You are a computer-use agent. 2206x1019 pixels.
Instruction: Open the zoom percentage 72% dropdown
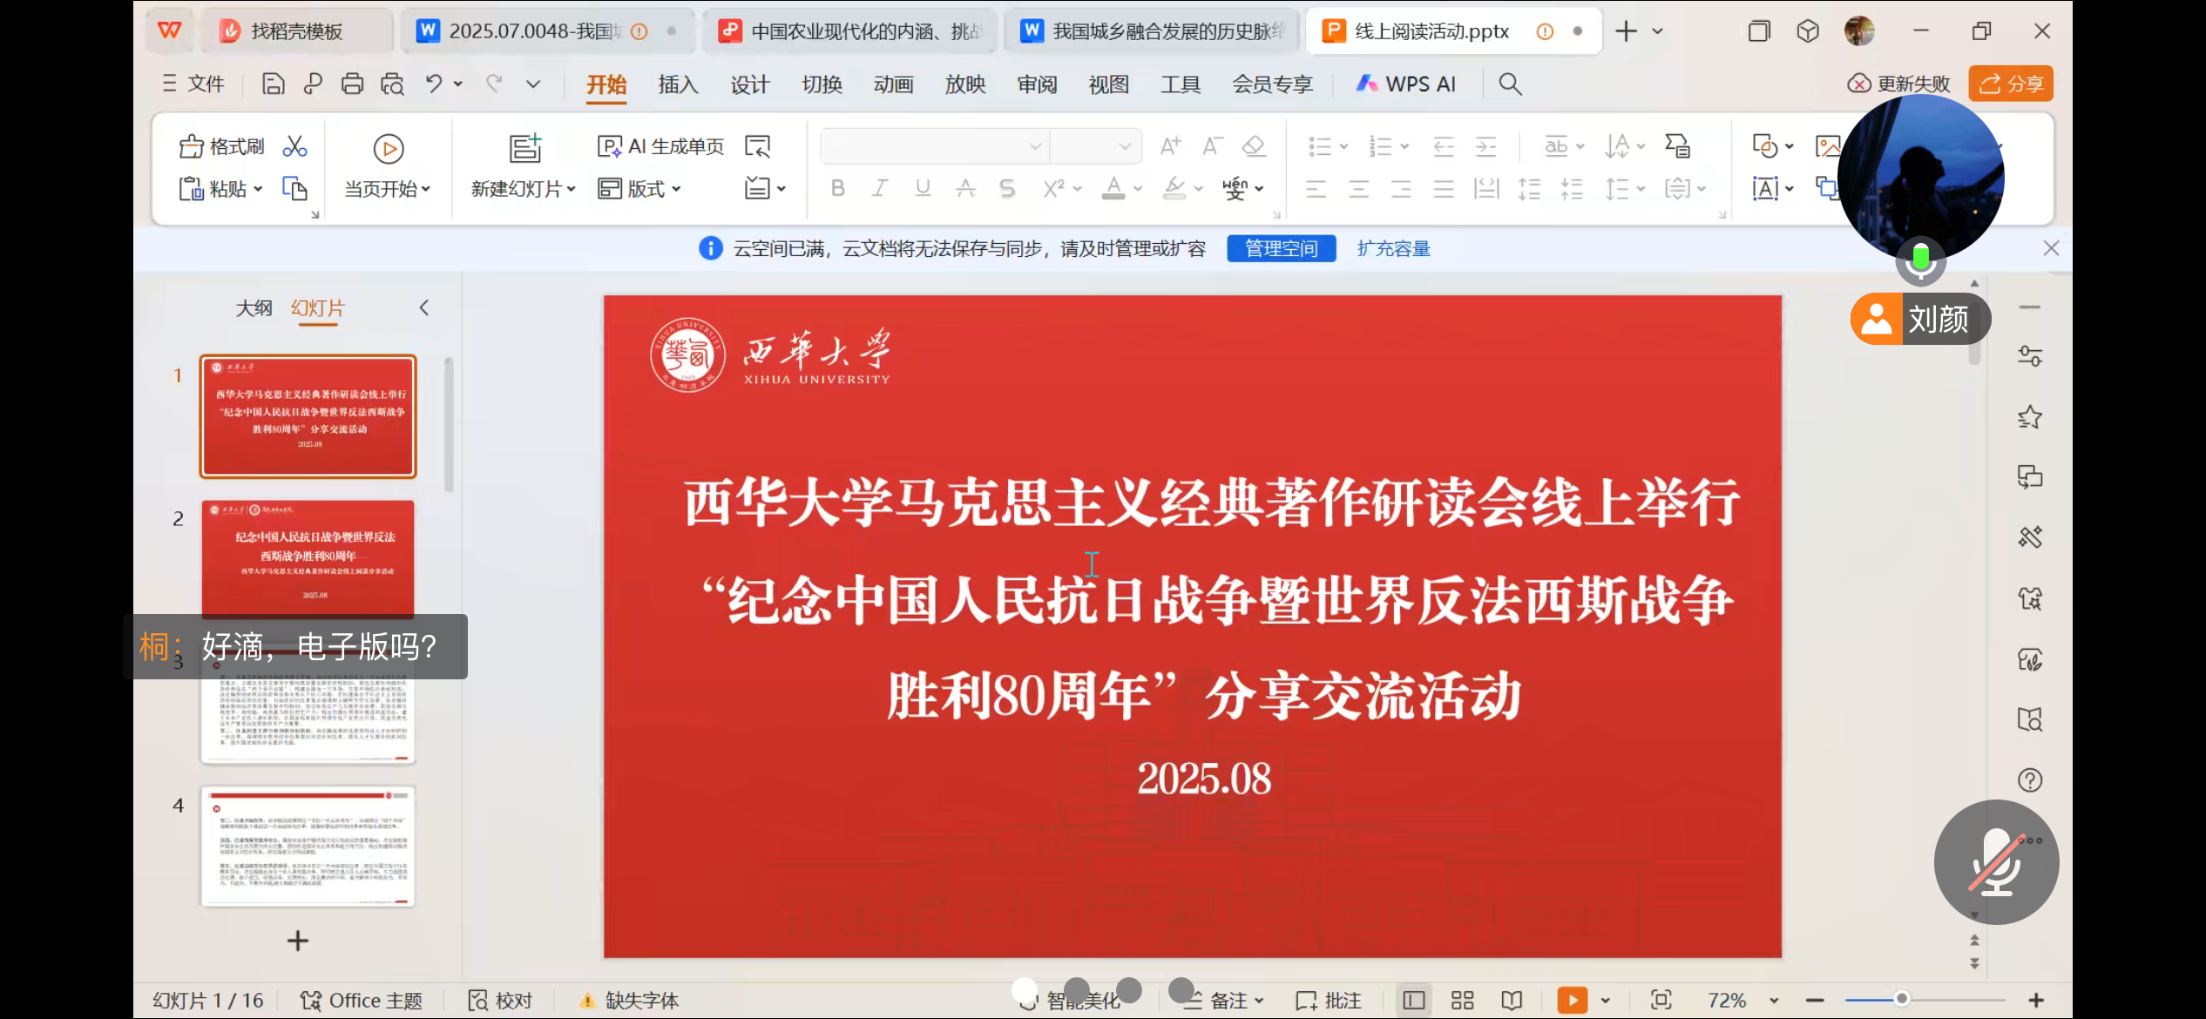click(1774, 1000)
